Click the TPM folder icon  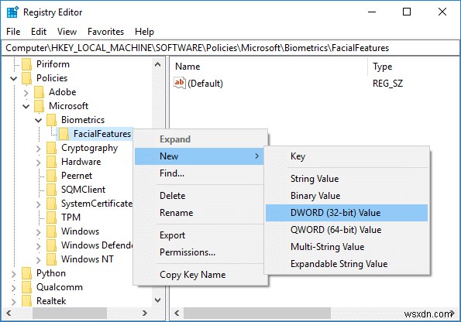51,218
